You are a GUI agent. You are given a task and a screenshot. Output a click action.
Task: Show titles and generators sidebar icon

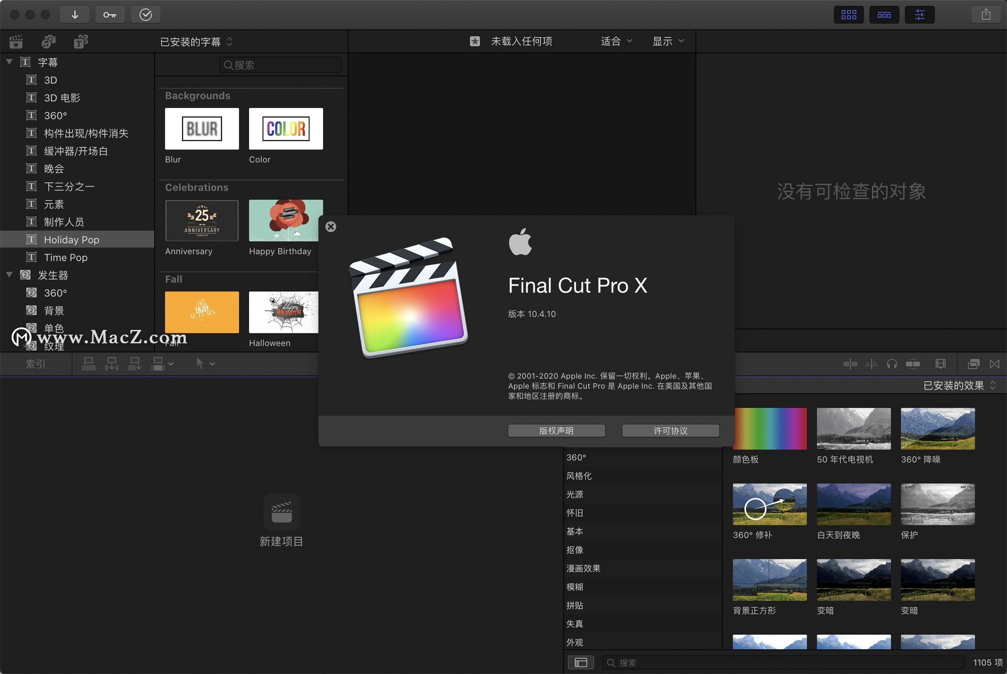pos(80,41)
